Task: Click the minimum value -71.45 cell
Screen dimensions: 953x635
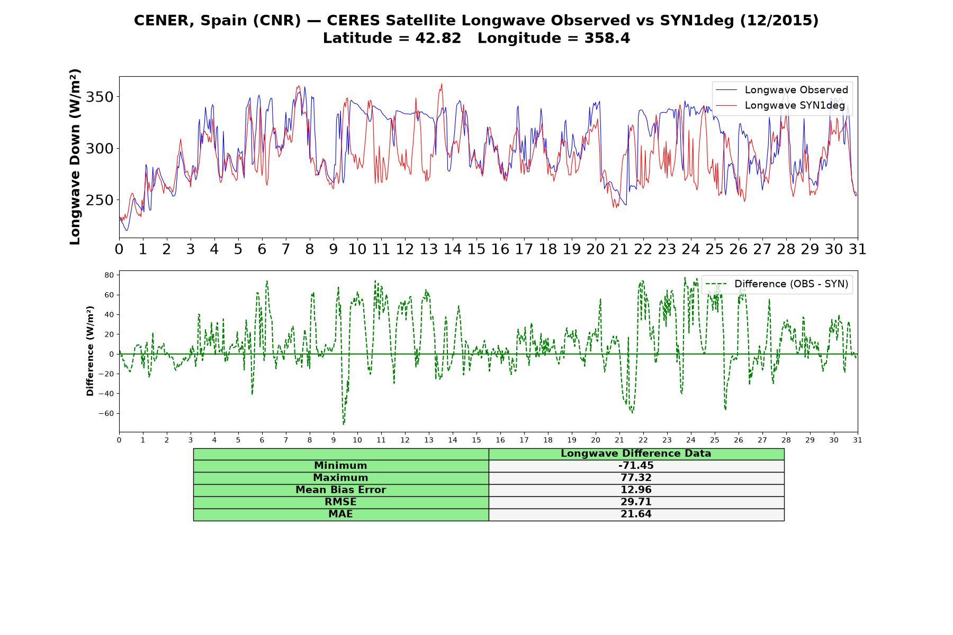Action: [x=636, y=466]
